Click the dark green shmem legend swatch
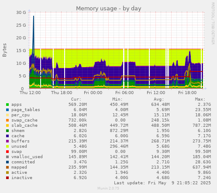 [7, 131]
